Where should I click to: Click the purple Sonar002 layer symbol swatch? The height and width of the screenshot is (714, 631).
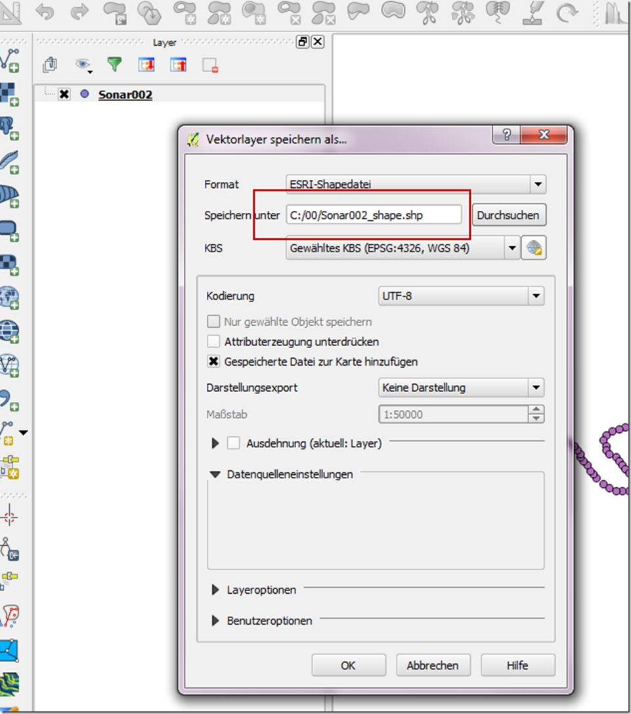(84, 95)
